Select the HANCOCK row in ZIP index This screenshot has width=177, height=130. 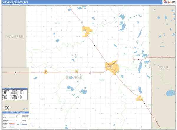coord(15,97)
